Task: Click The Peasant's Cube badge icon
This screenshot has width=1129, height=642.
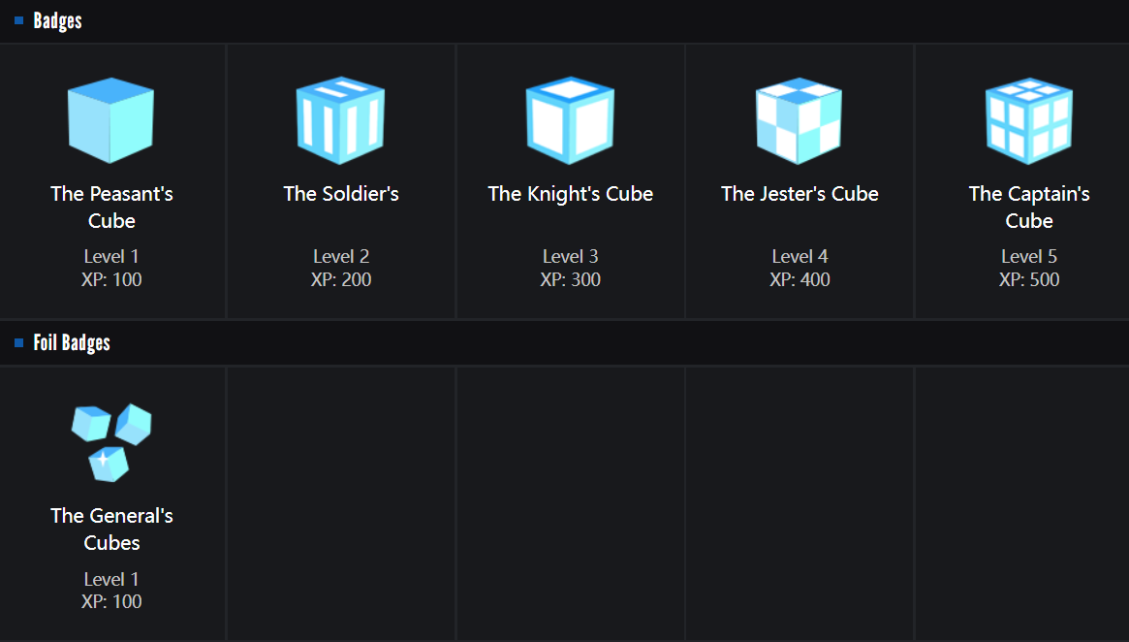Action: (111, 120)
